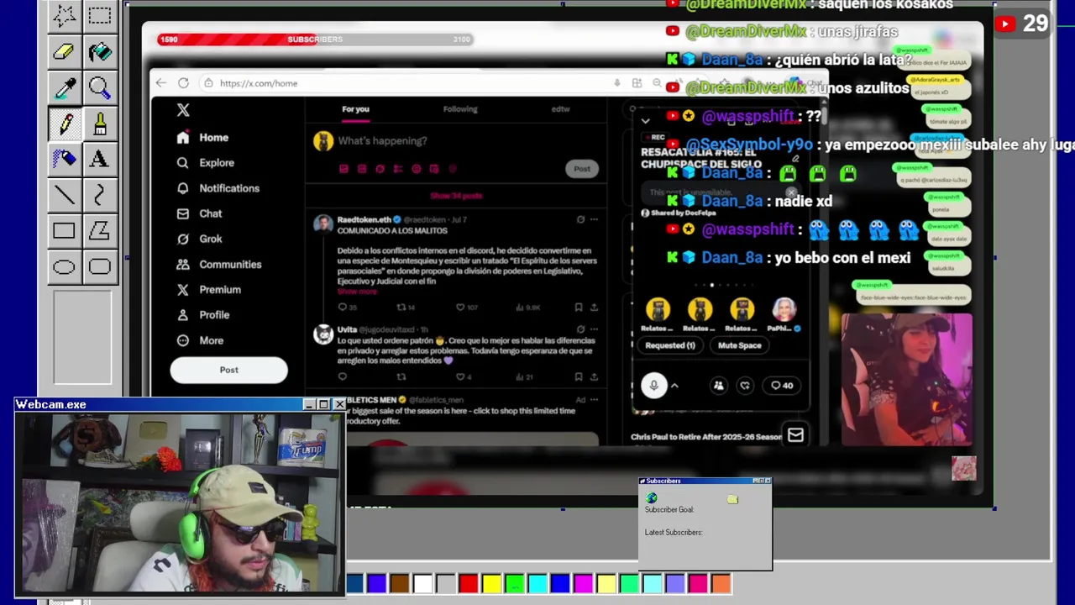
Task: Select the polygon shape tool
Action: (x=99, y=231)
